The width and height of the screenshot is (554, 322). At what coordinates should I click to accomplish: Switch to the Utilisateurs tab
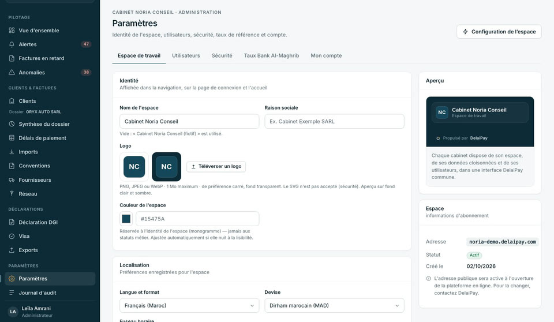186,55
